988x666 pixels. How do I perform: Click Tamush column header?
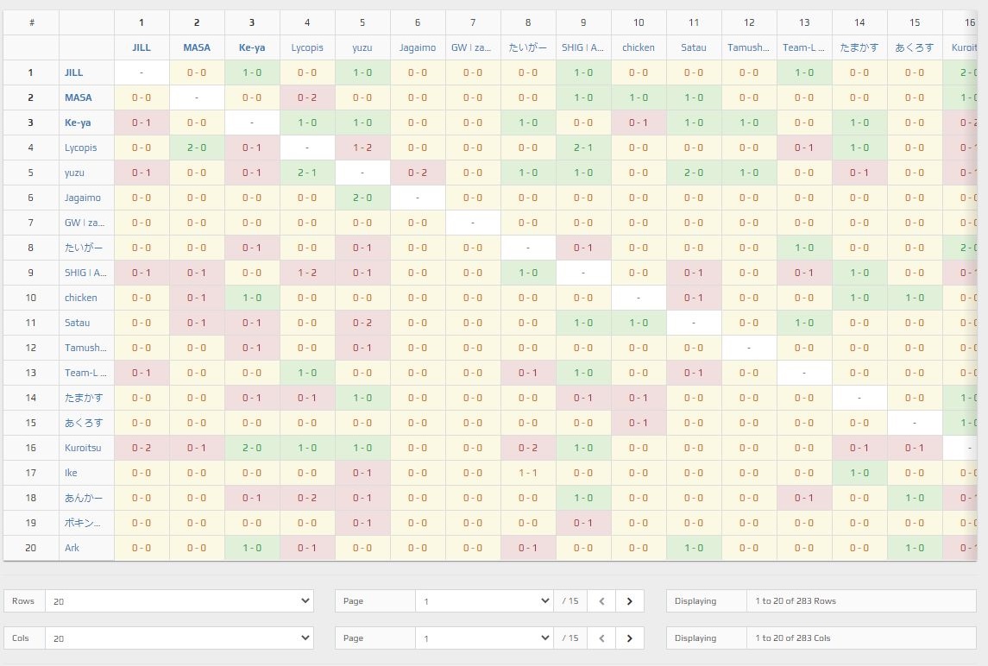pos(749,47)
